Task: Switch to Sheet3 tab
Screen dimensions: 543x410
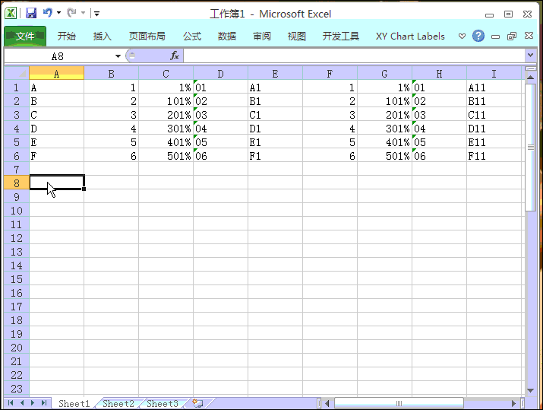Action: tap(162, 403)
